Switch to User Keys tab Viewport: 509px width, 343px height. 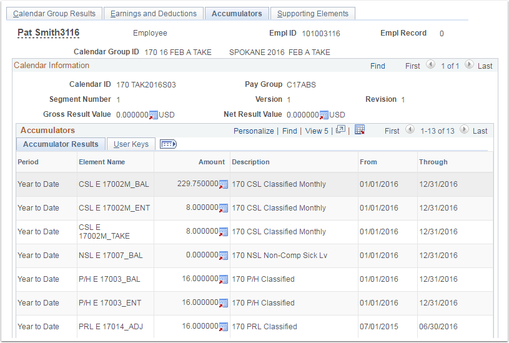click(131, 144)
